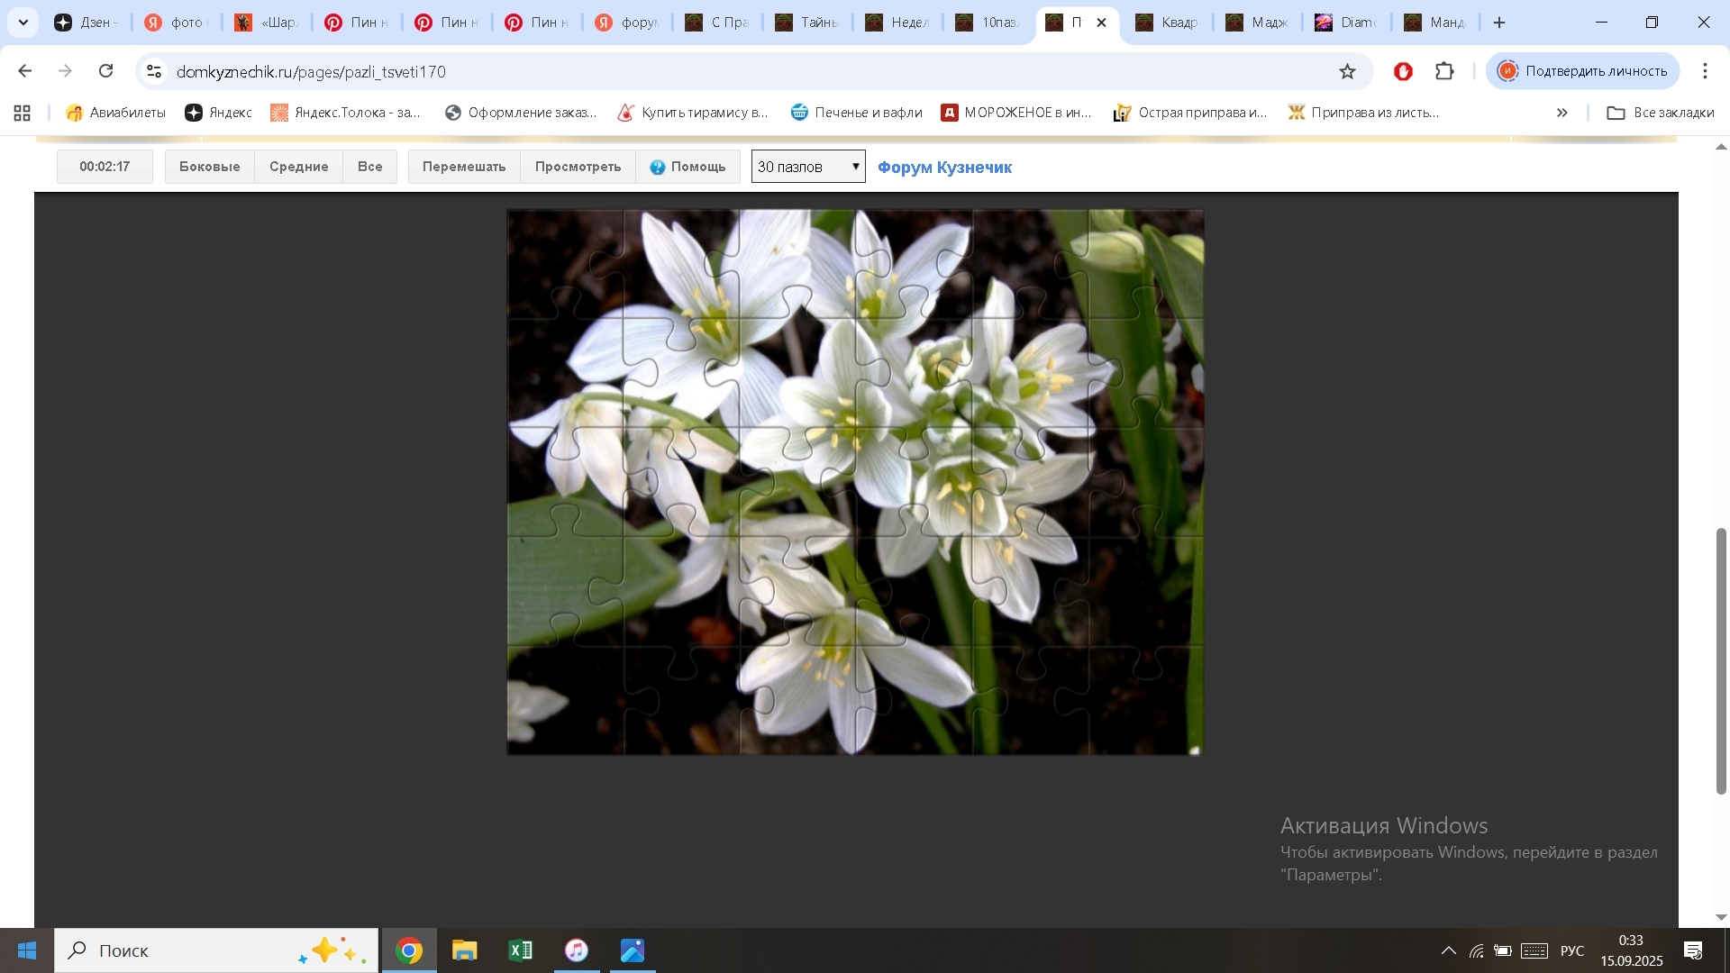
Task: Switch to the Квадр tab
Action: 1167,23
